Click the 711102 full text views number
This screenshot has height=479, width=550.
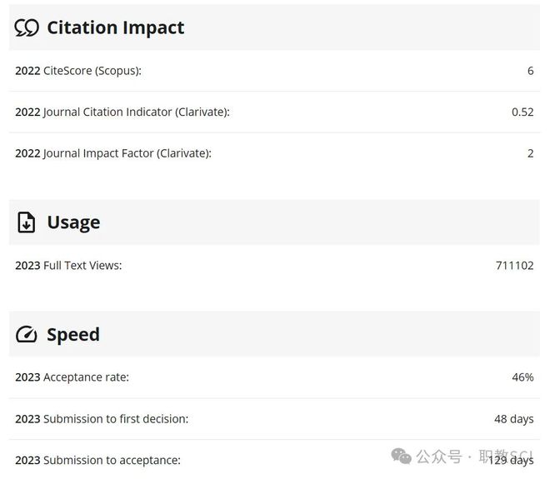click(x=514, y=266)
